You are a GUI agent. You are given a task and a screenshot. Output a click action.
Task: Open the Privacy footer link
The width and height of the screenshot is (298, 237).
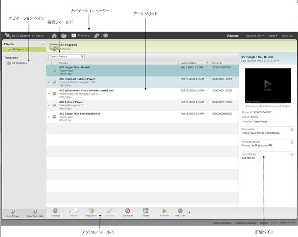264,223
